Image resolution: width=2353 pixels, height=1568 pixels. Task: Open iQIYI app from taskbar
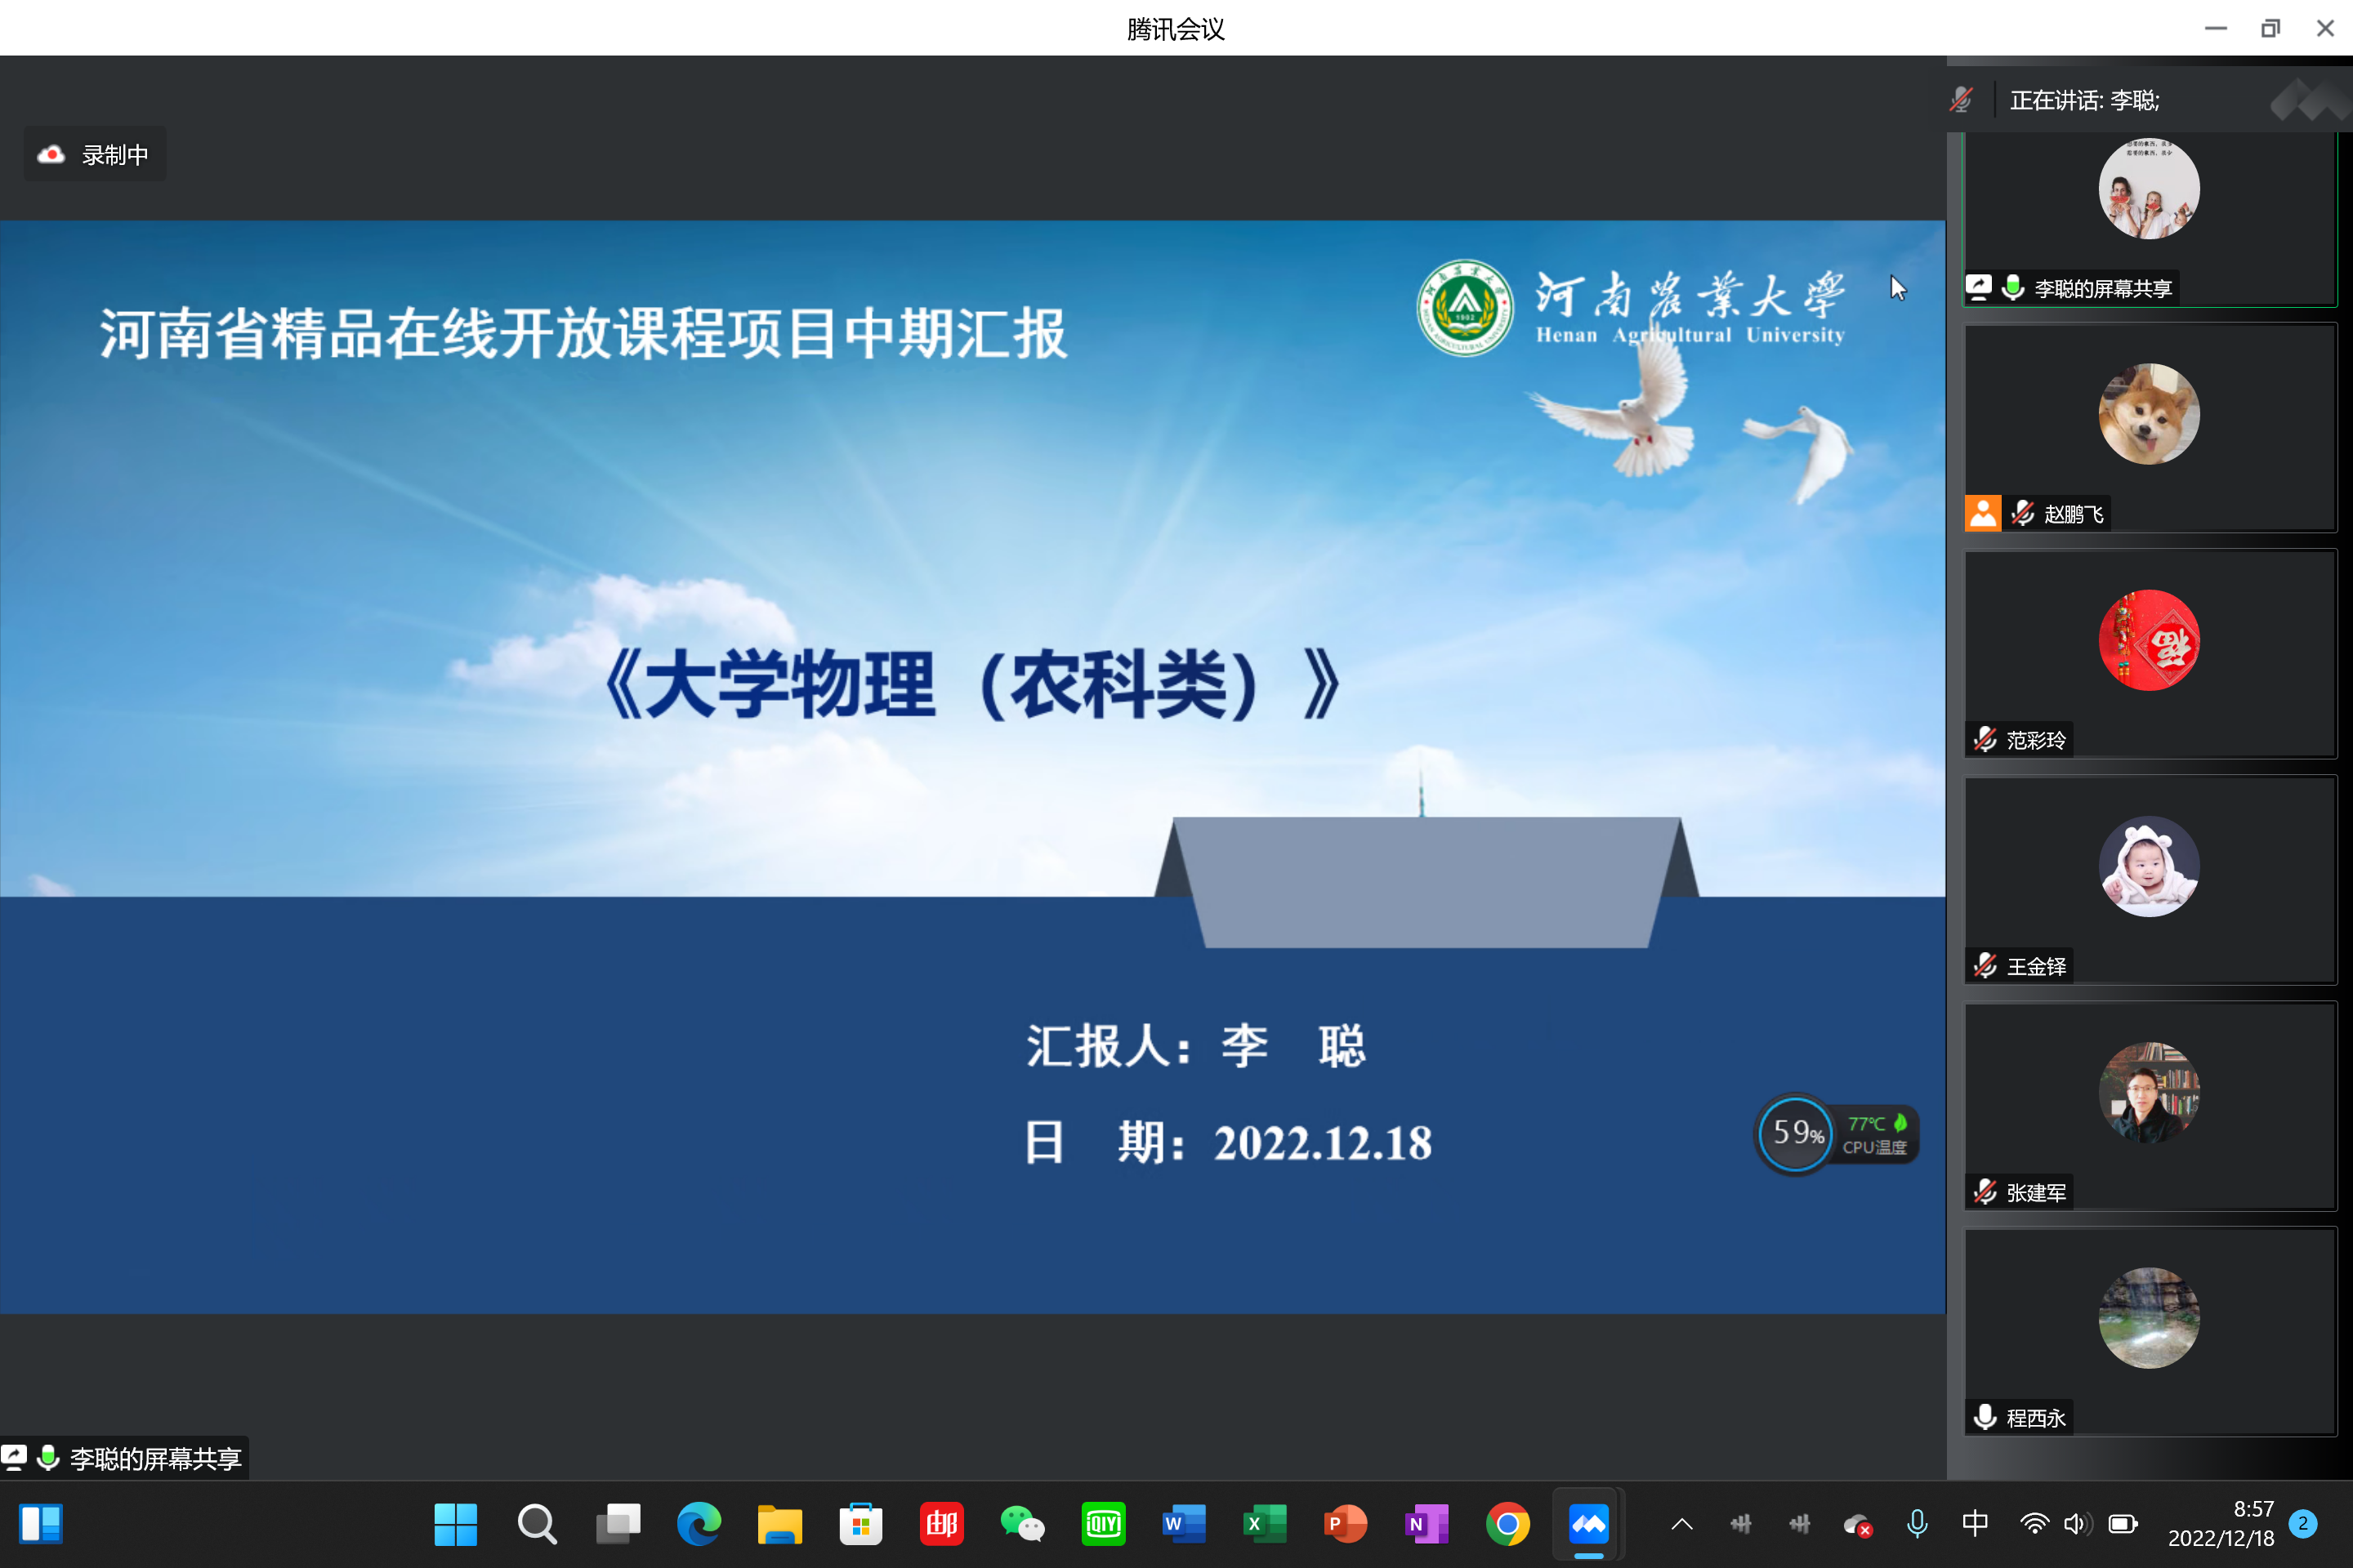[1104, 1524]
